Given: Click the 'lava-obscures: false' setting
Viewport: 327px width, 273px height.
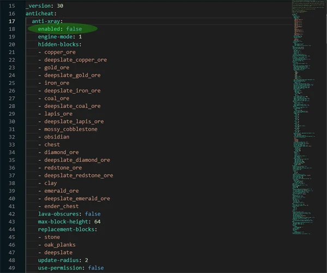Looking at the screenshot, I should coord(69,214).
